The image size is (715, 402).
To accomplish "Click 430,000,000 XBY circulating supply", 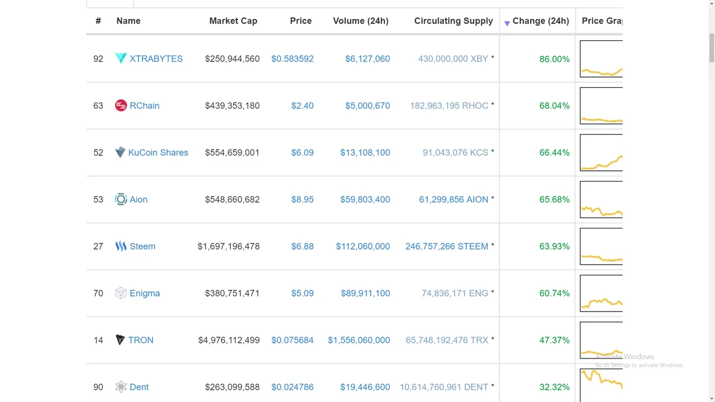I will (453, 59).
